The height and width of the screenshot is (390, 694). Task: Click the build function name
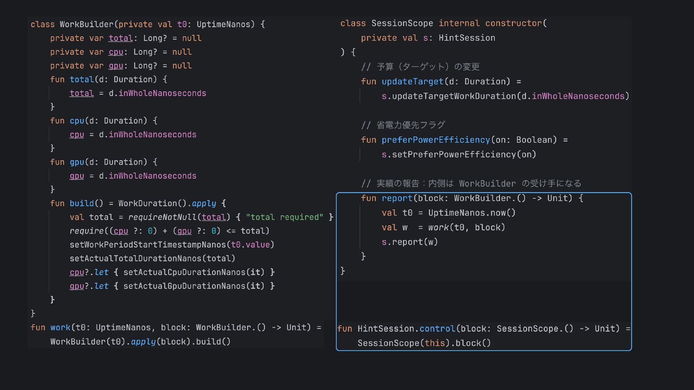[x=82, y=203]
